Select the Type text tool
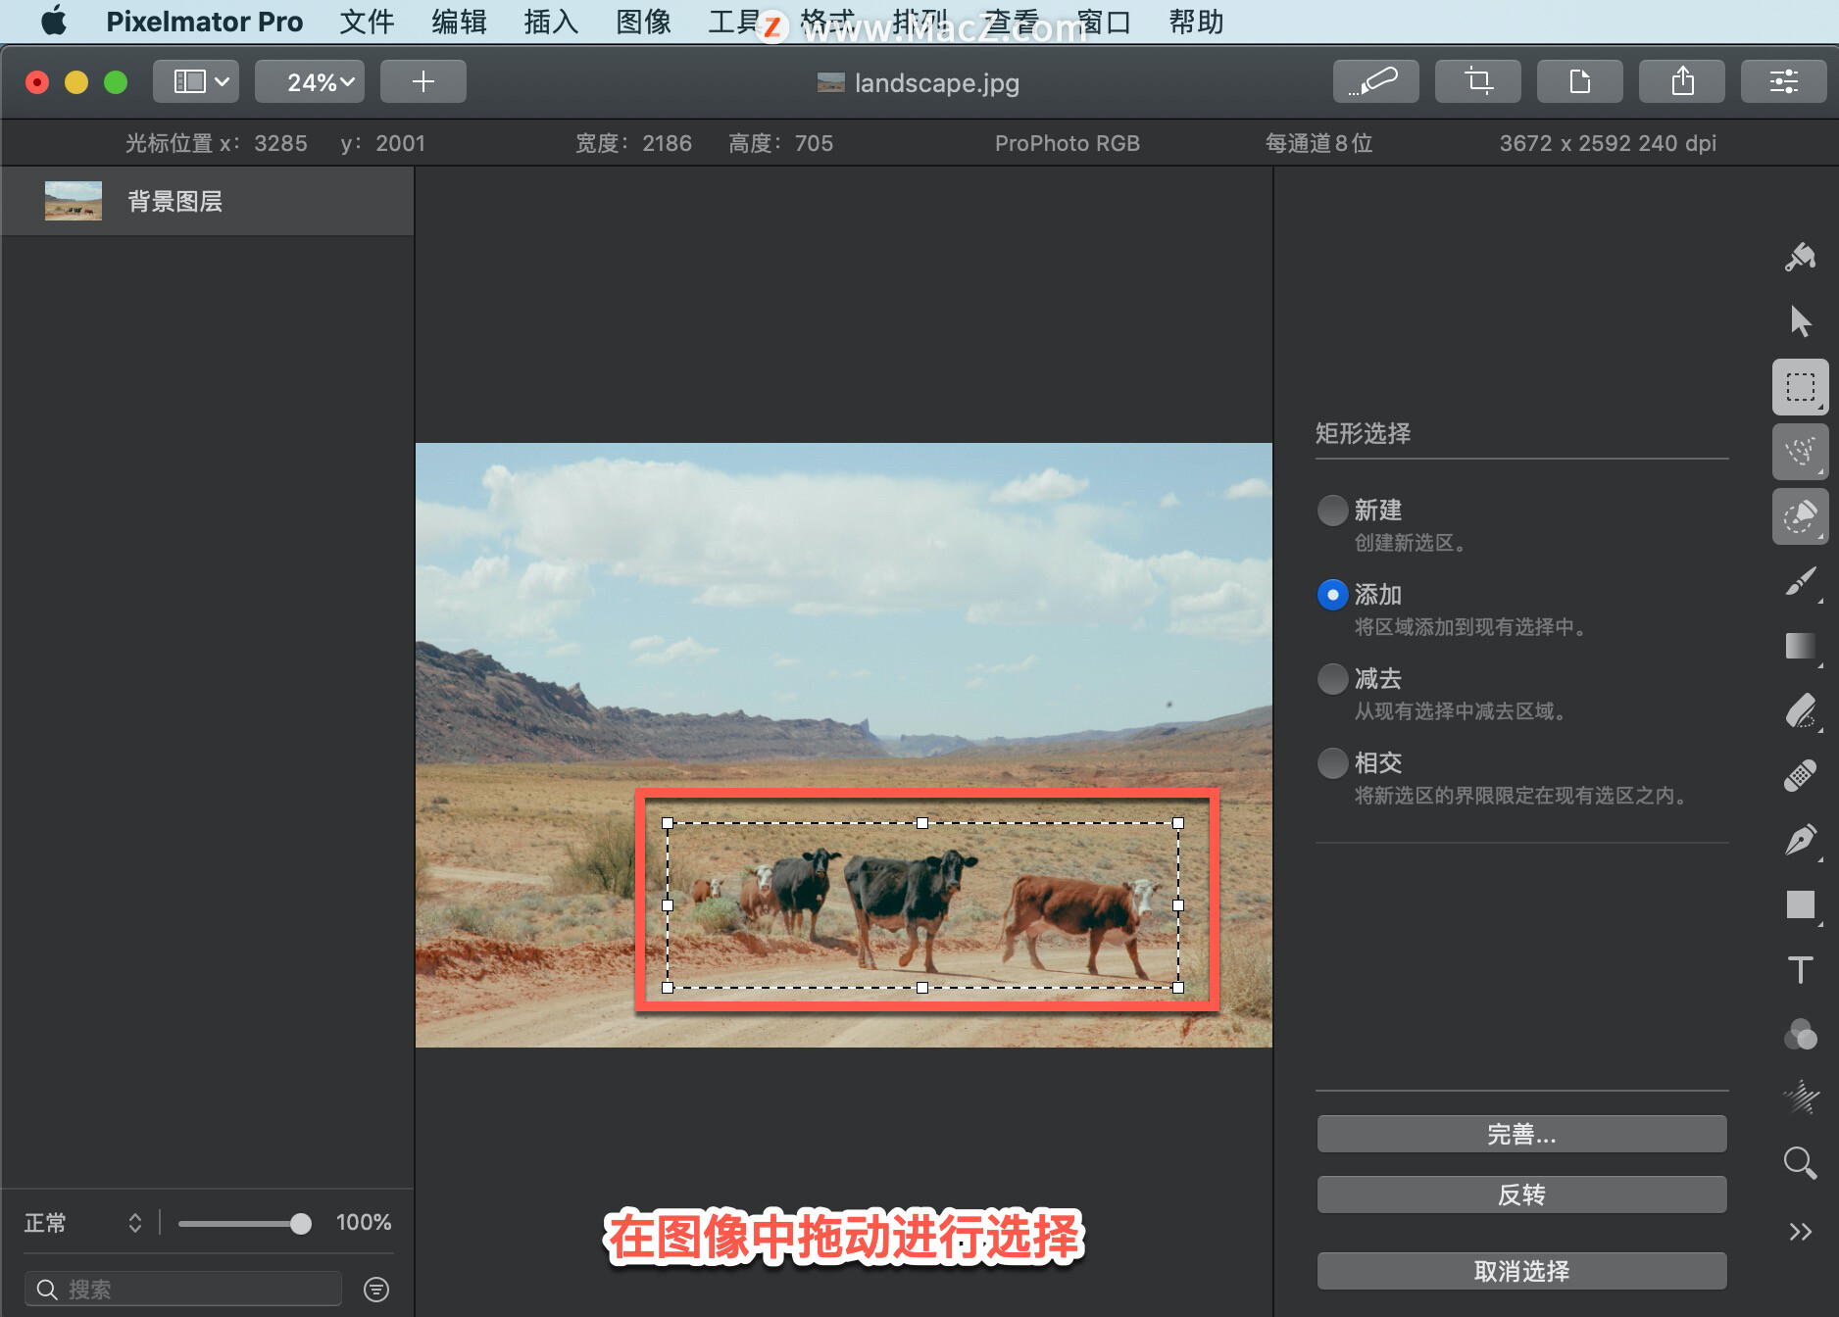This screenshot has width=1839, height=1317. (x=1800, y=970)
